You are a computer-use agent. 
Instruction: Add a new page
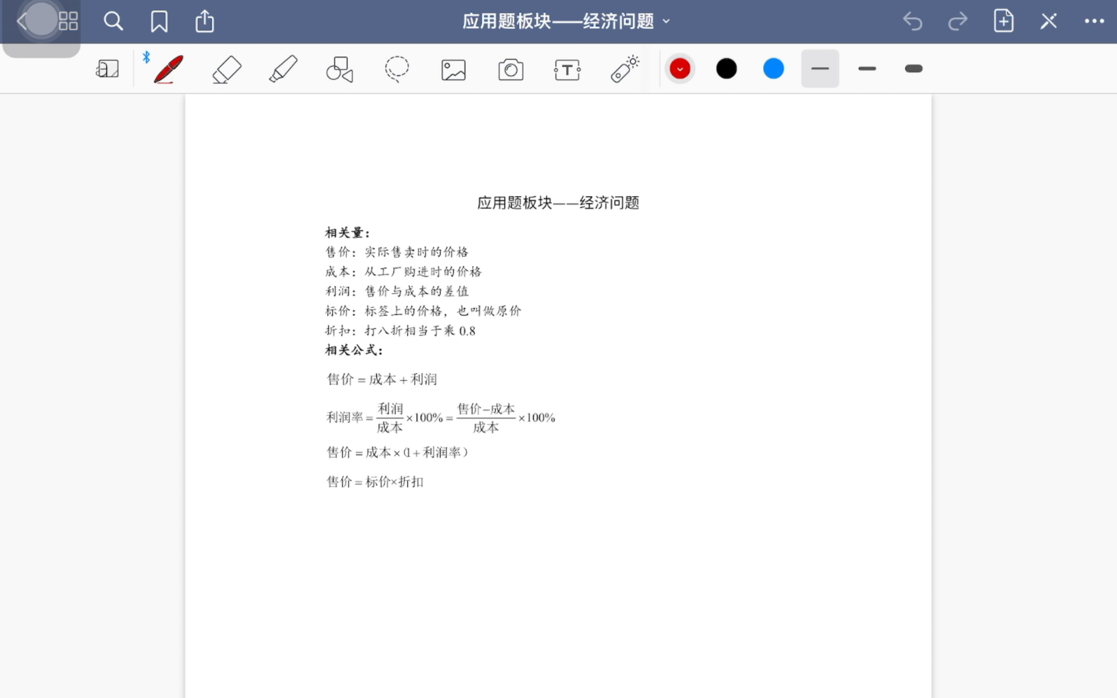pos(1003,21)
